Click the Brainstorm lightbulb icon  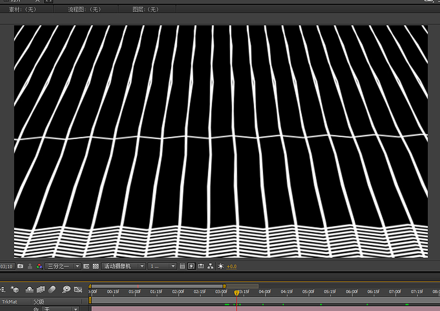pyautogui.click(x=66, y=289)
